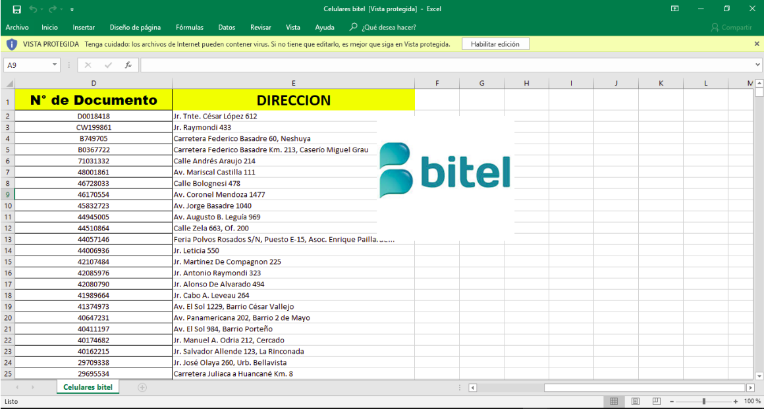Open the Datos tab
764x409 pixels.
coord(227,27)
